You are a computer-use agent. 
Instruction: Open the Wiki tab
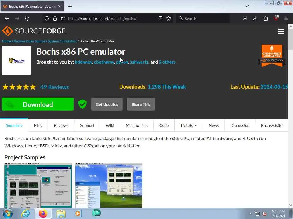click(x=110, y=125)
